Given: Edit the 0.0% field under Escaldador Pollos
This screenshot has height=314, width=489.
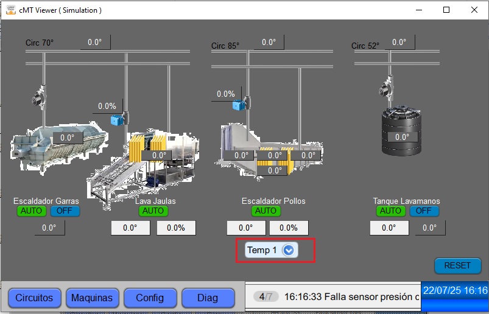Looking at the screenshot, I should pyautogui.click(x=289, y=228).
